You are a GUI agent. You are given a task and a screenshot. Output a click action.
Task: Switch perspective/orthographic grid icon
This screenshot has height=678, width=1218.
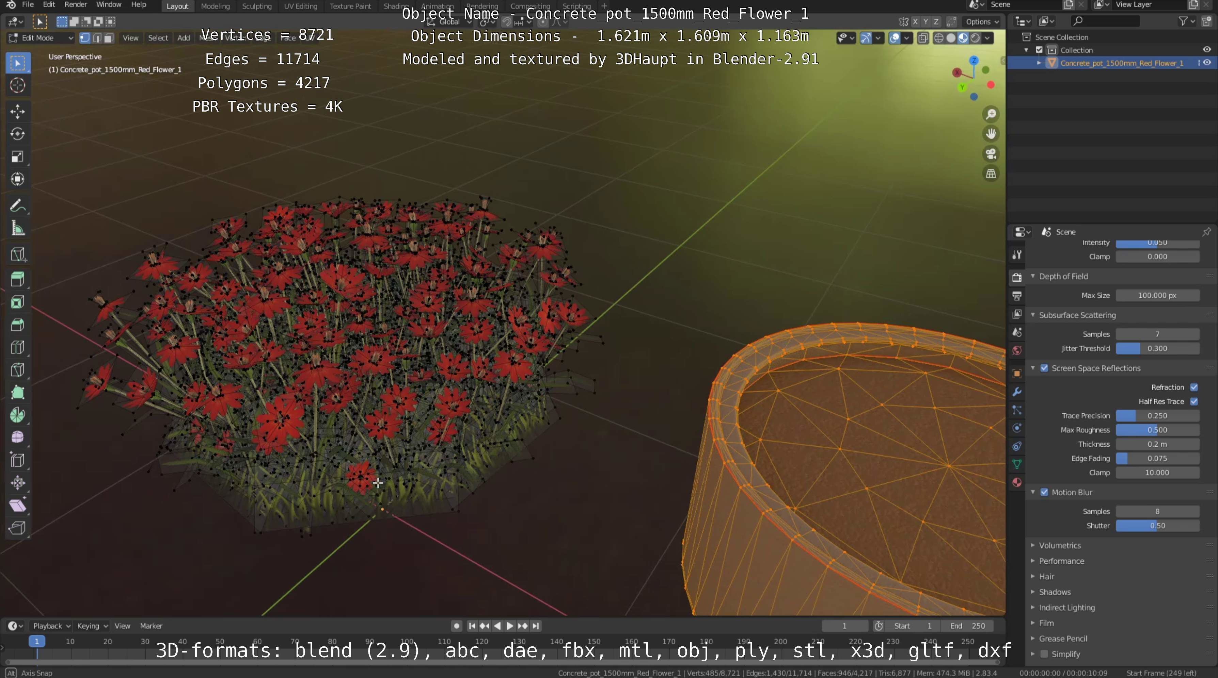(x=991, y=174)
